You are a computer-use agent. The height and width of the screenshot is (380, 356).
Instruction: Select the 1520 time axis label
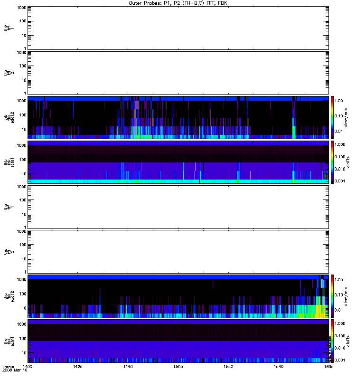[x=228, y=367]
